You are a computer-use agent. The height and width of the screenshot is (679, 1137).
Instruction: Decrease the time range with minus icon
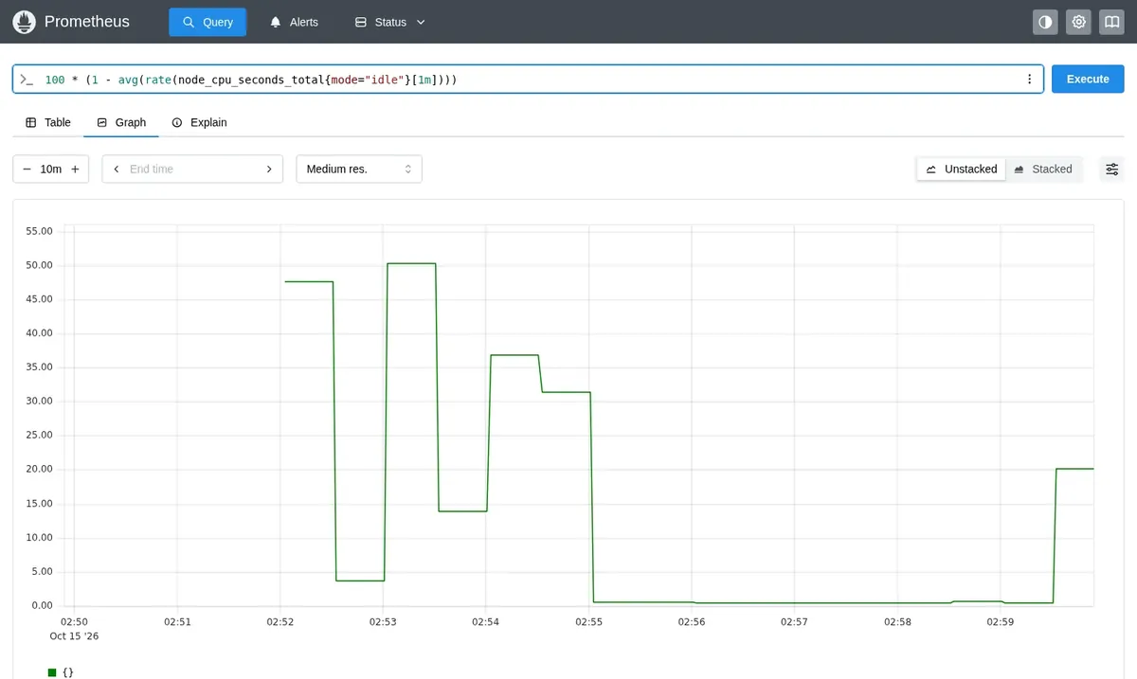point(27,169)
